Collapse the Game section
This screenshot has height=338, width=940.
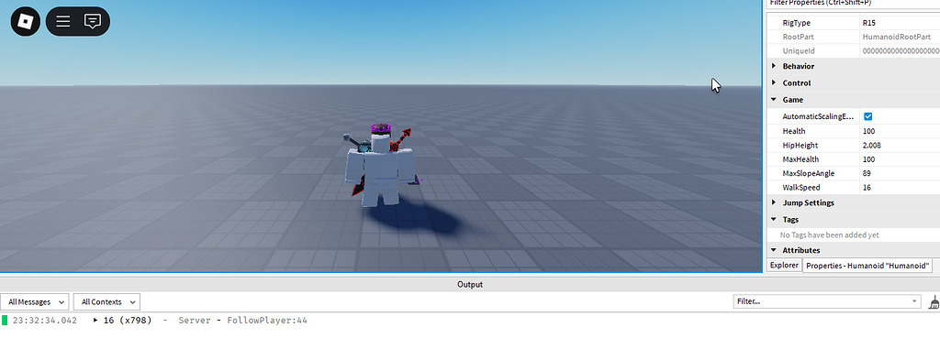tap(773, 100)
